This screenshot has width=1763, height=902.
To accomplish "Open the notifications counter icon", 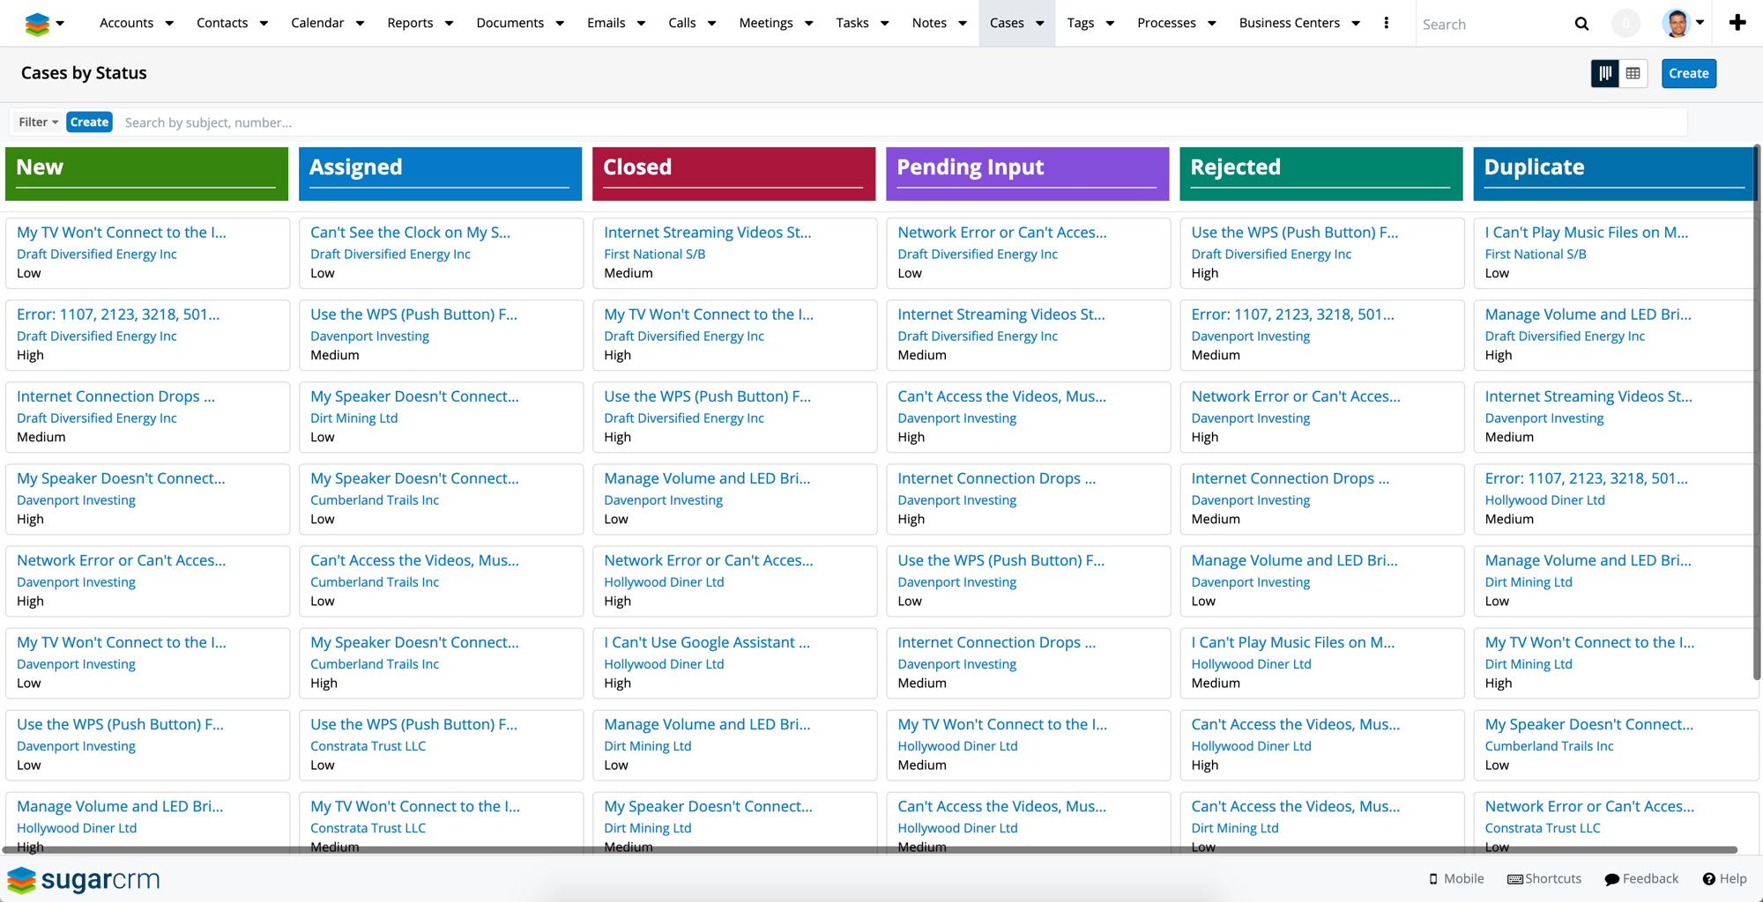I will (1625, 24).
